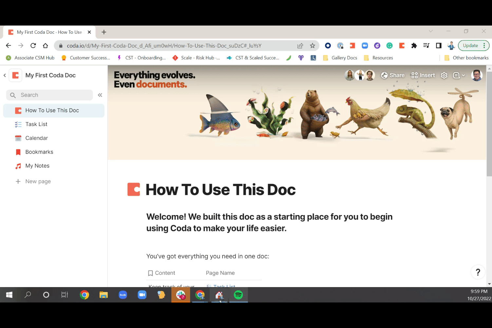Open the Associate CSM Hub bookmark
The width and height of the screenshot is (492, 328).
pos(30,58)
